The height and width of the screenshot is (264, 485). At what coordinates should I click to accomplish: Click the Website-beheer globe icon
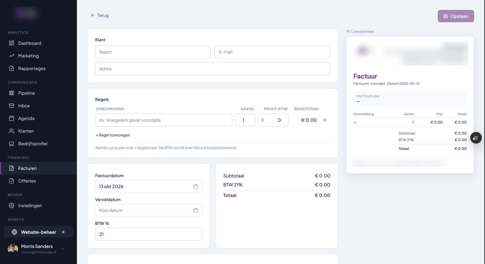(x=14, y=232)
